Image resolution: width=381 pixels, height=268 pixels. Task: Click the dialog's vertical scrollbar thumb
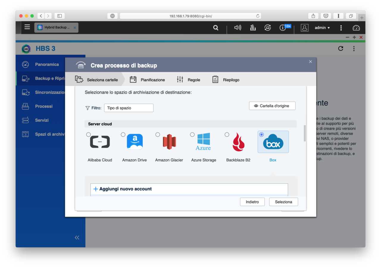305,133
